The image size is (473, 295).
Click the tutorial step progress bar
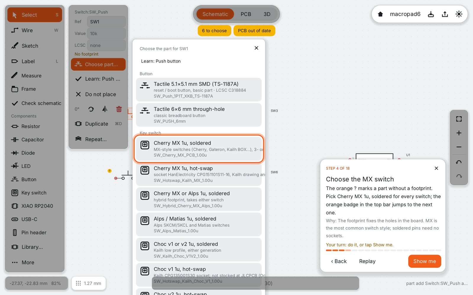point(383,250)
